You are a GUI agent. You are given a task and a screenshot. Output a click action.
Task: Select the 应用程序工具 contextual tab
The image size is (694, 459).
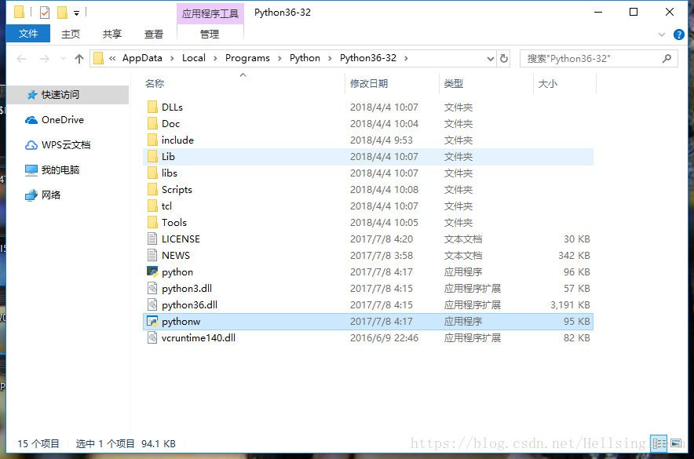(x=210, y=13)
